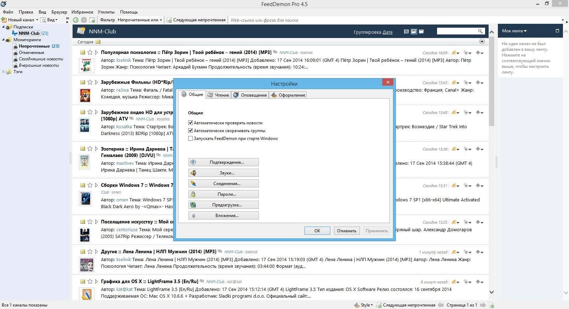Select Сегодняшние новости in the tree
Screen dimensions: 569x309
pyautogui.click(x=41, y=59)
